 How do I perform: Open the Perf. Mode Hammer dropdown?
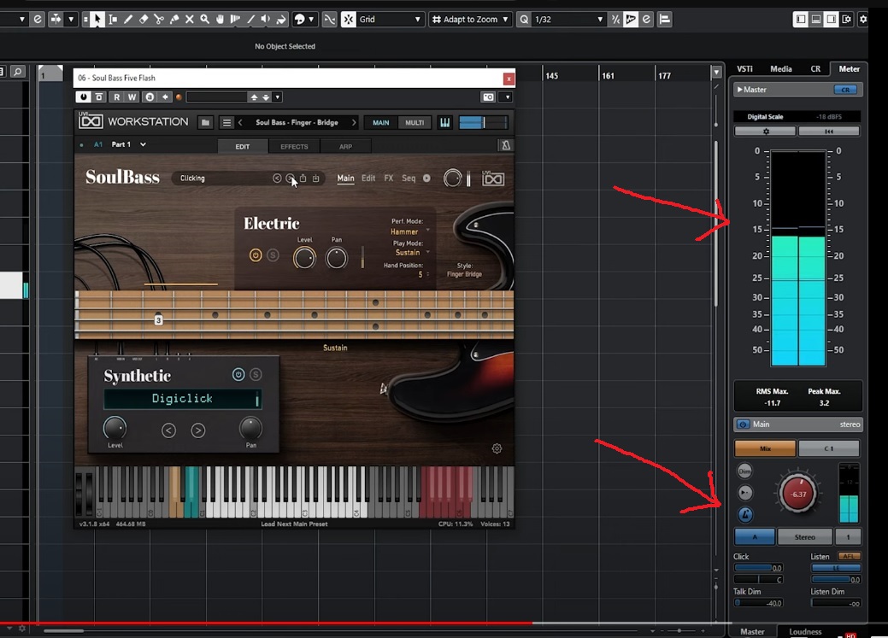coord(409,231)
